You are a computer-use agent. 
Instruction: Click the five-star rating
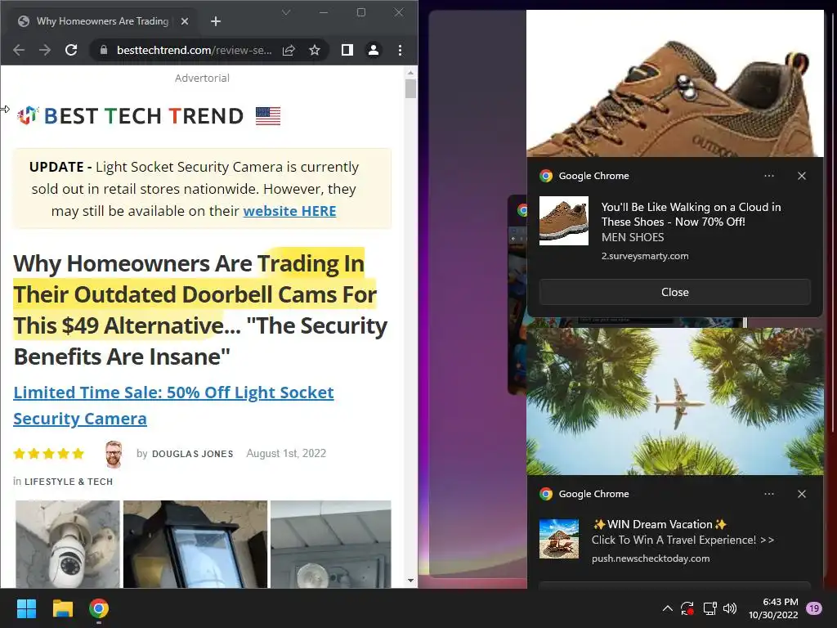click(48, 454)
